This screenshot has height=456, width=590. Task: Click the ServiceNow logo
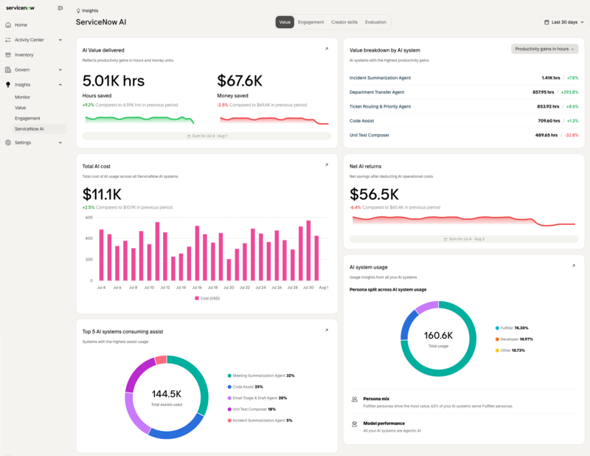pos(21,8)
